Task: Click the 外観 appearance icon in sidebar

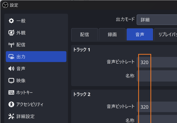Action: [x=11, y=33]
